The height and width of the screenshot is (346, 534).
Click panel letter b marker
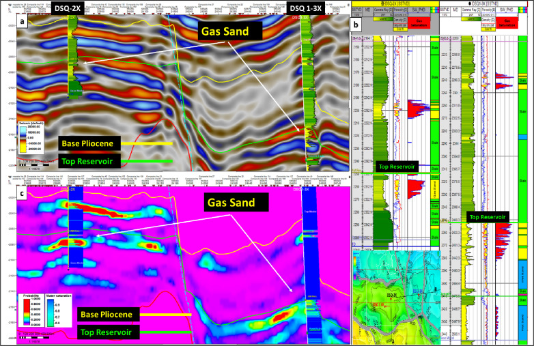click(x=356, y=25)
